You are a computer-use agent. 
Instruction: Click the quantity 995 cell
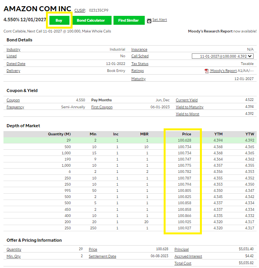pos(68,191)
